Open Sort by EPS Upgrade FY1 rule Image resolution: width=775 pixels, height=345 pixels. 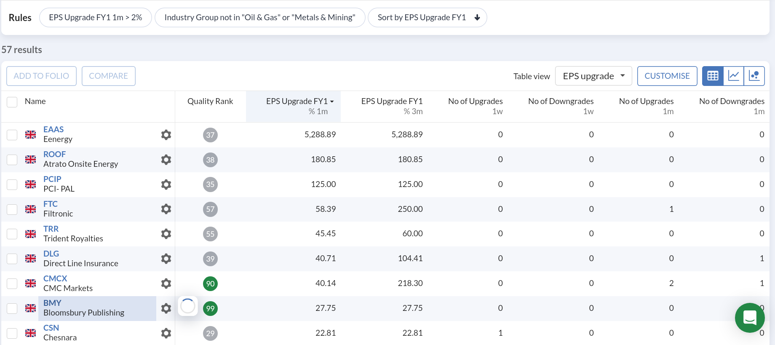click(428, 18)
